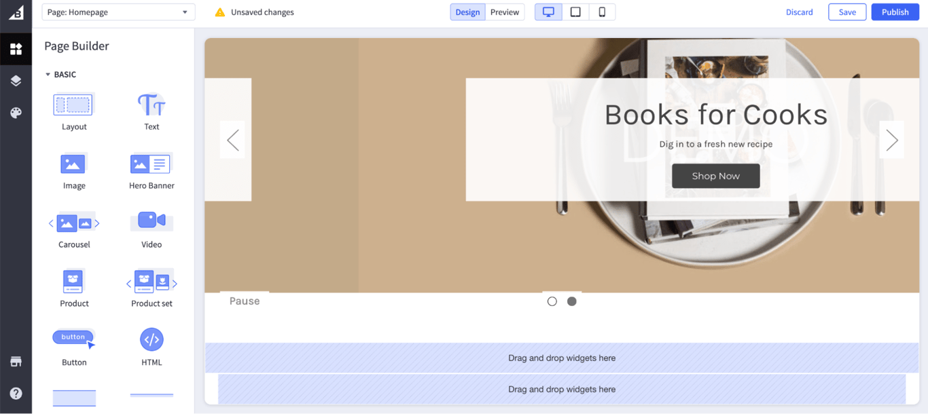
Task: Publish the page changes
Action: click(895, 12)
